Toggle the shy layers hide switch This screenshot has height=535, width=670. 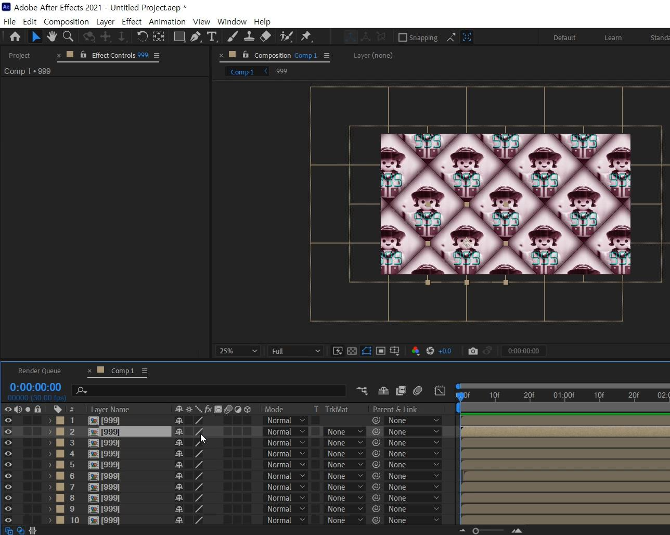[x=383, y=390]
